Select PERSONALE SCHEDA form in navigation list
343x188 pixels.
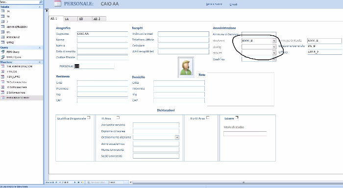[x=22, y=98]
